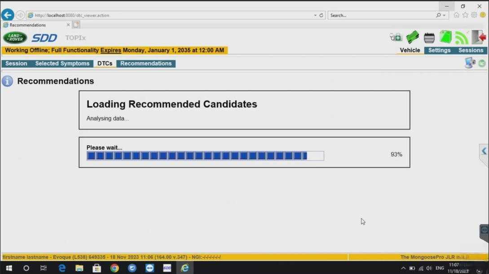Open Google Chrome from the taskbar
This screenshot has height=274, width=489.
tap(115, 268)
